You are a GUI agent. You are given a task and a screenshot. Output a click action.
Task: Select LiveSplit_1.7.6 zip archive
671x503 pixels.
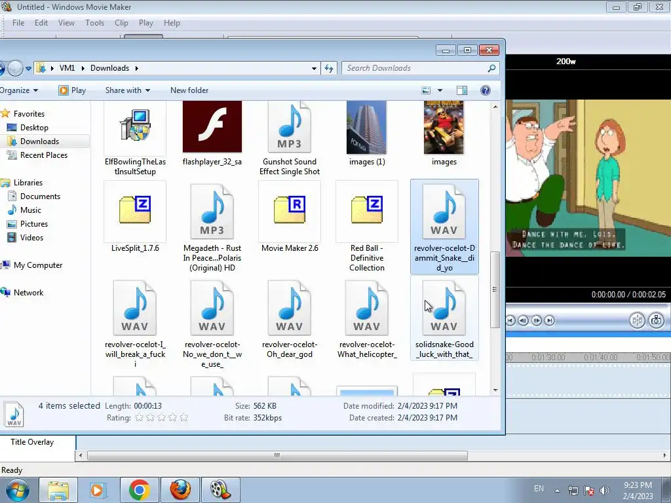[135, 217]
